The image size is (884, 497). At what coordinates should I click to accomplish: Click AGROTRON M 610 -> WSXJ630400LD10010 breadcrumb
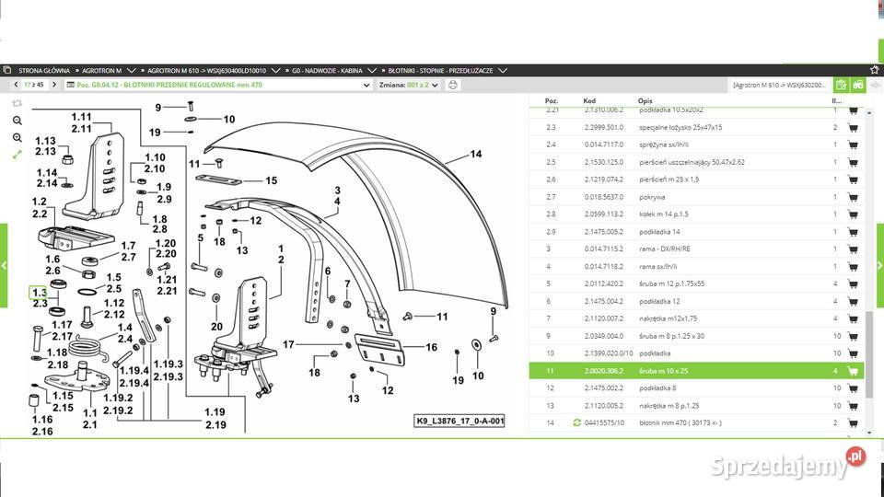206,71
